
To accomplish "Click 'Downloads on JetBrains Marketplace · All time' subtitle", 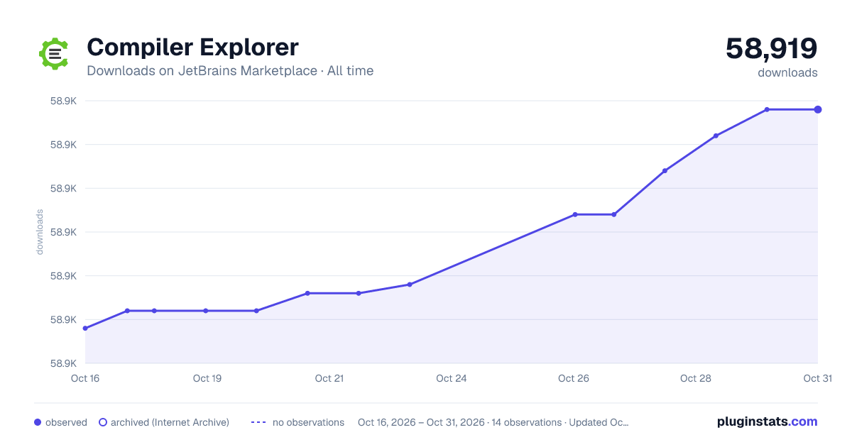I will 230,71.
